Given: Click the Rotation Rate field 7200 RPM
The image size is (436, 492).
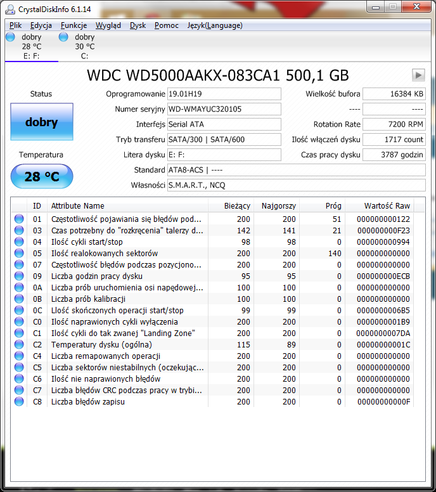Looking at the screenshot, I should [394, 124].
